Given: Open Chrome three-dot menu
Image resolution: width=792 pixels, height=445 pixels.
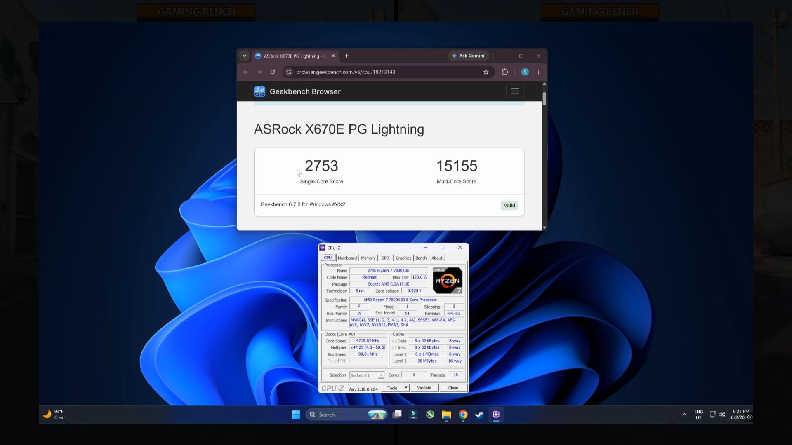Looking at the screenshot, I should click(539, 72).
